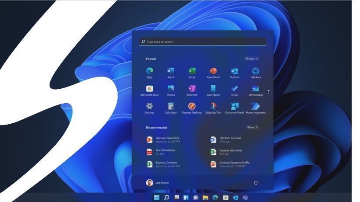The image size is (360, 202).
Task: Open Widgets from the taskbar
Action: [x=186, y=198]
